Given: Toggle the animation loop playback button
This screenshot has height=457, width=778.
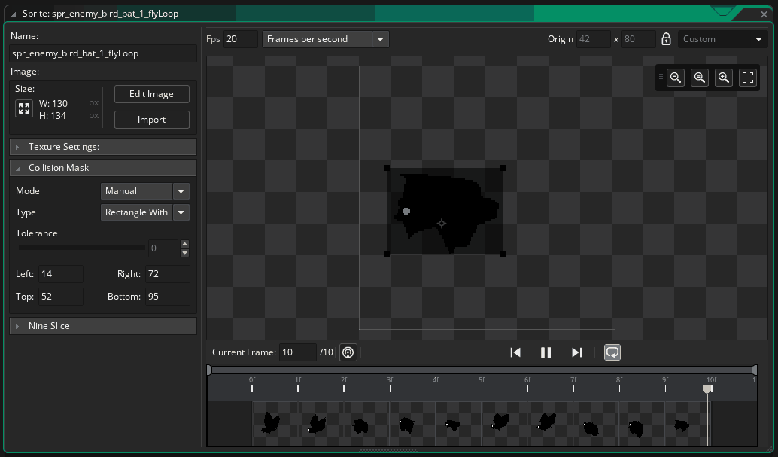Looking at the screenshot, I should pos(612,352).
